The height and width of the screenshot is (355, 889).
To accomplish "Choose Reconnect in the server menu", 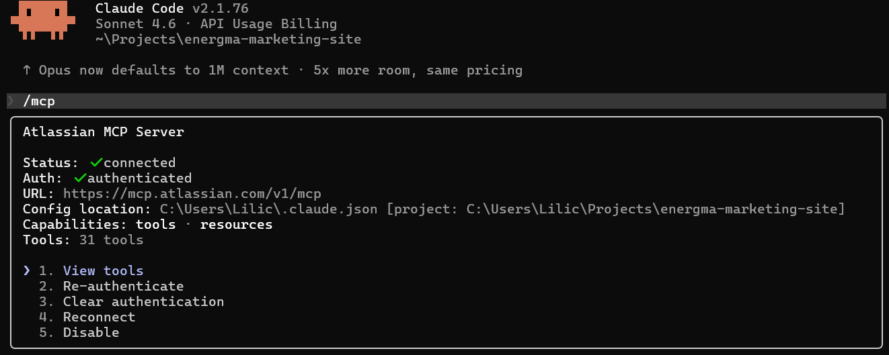I will tap(99, 317).
